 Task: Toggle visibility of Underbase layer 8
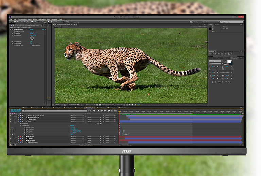[11, 142]
